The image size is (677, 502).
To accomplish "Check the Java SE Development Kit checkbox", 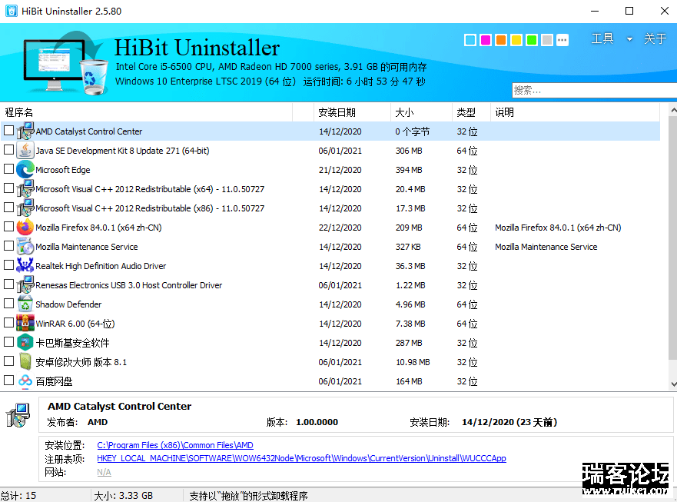I will point(8,150).
